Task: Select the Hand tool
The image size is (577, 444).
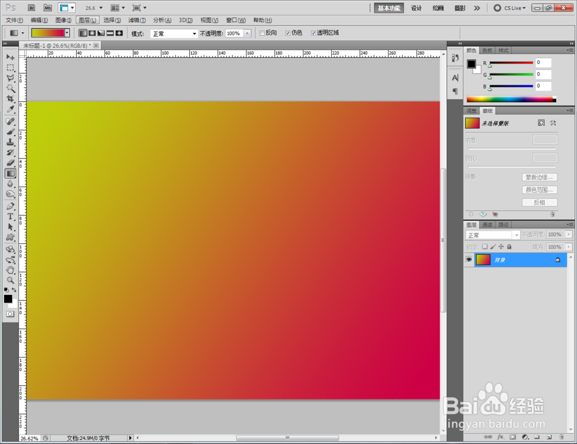Action: pyautogui.click(x=10, y=270)
